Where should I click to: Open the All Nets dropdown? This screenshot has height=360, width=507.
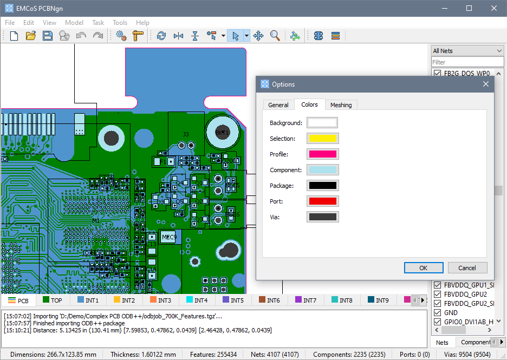click(467, 51)
